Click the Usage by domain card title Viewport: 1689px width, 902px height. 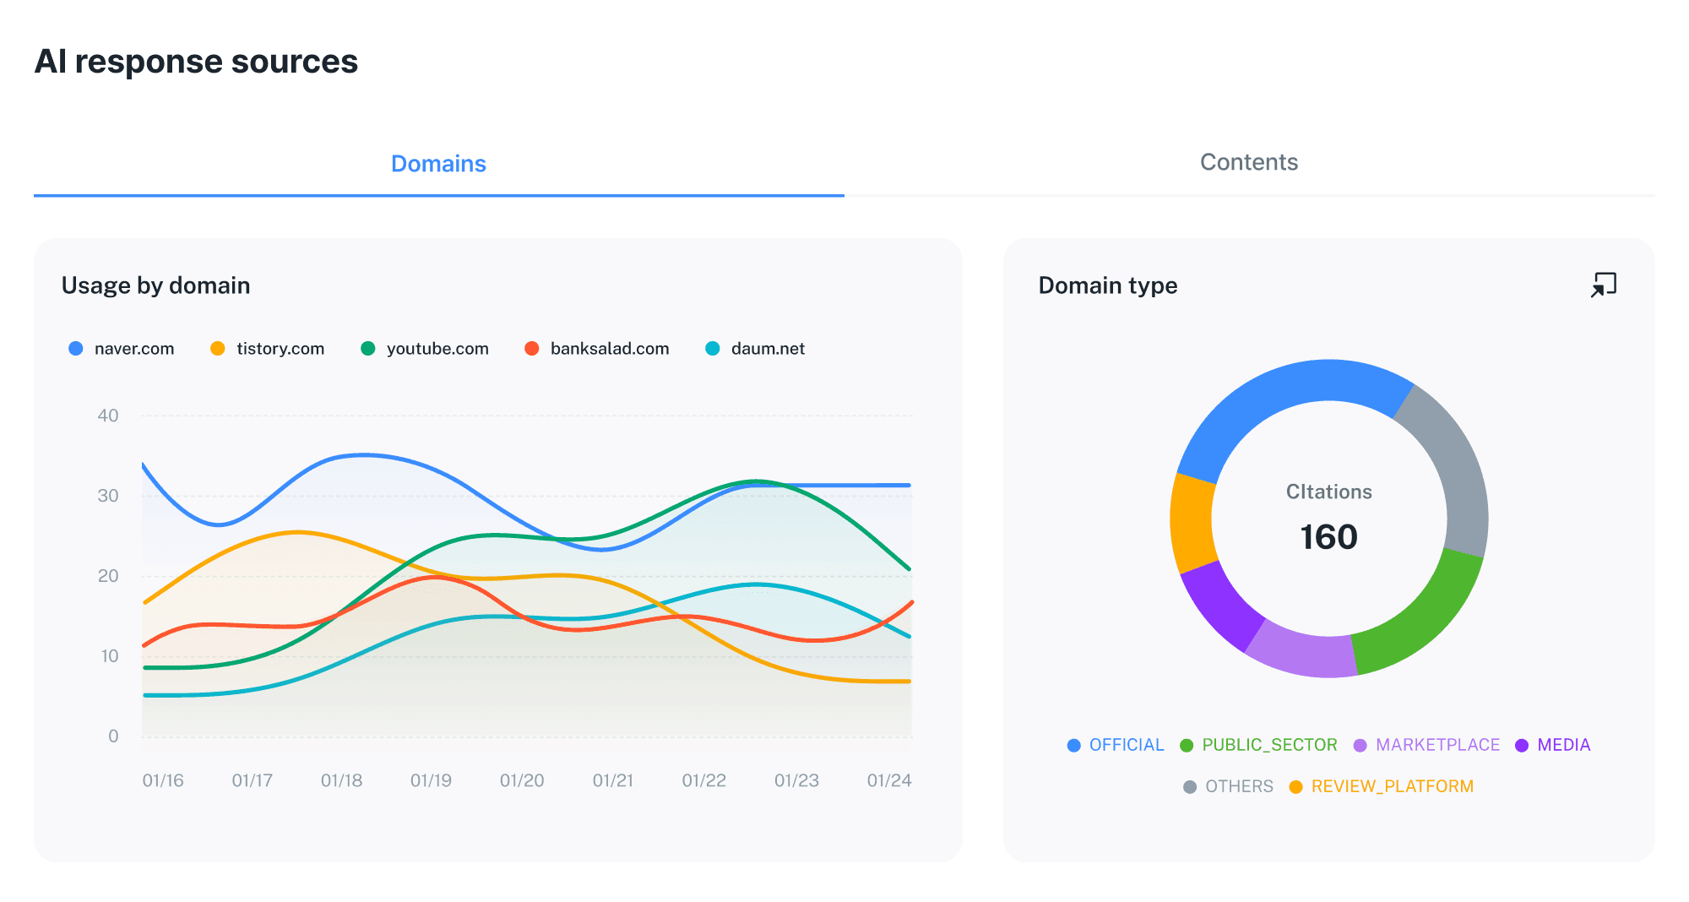155,285
